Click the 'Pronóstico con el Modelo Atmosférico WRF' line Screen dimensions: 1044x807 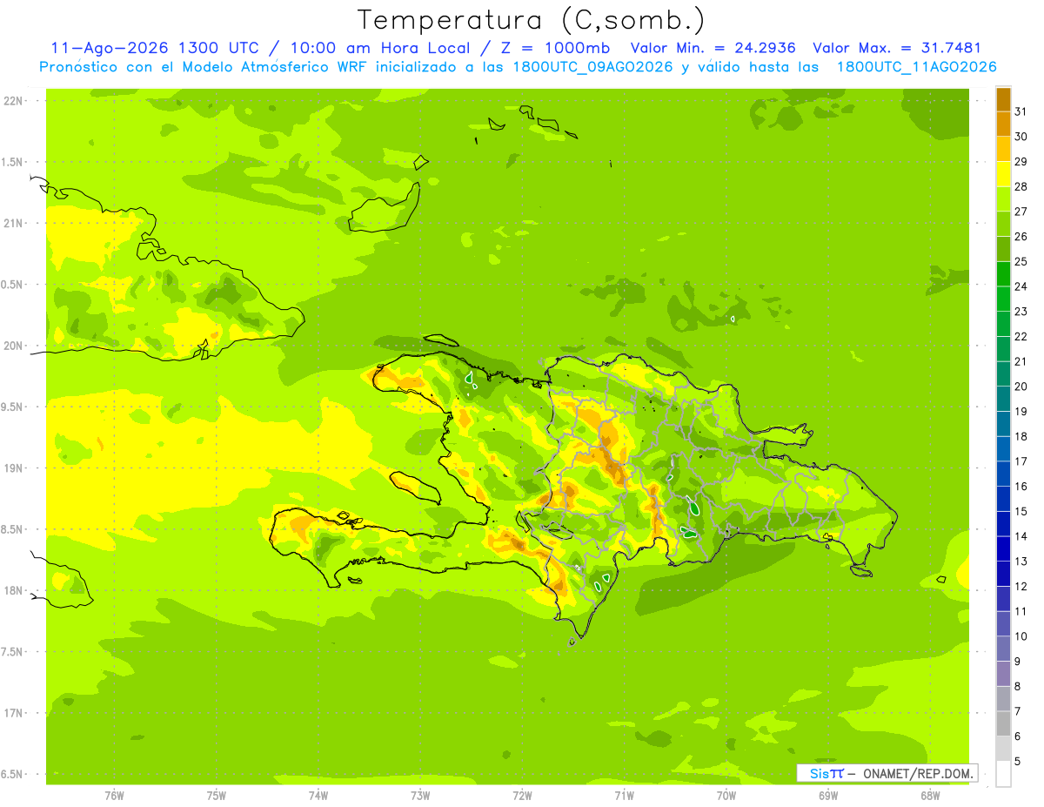(204, 67)
